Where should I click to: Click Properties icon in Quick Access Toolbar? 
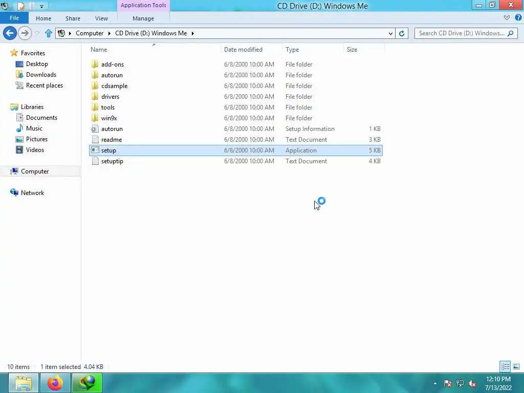point(21,6)
